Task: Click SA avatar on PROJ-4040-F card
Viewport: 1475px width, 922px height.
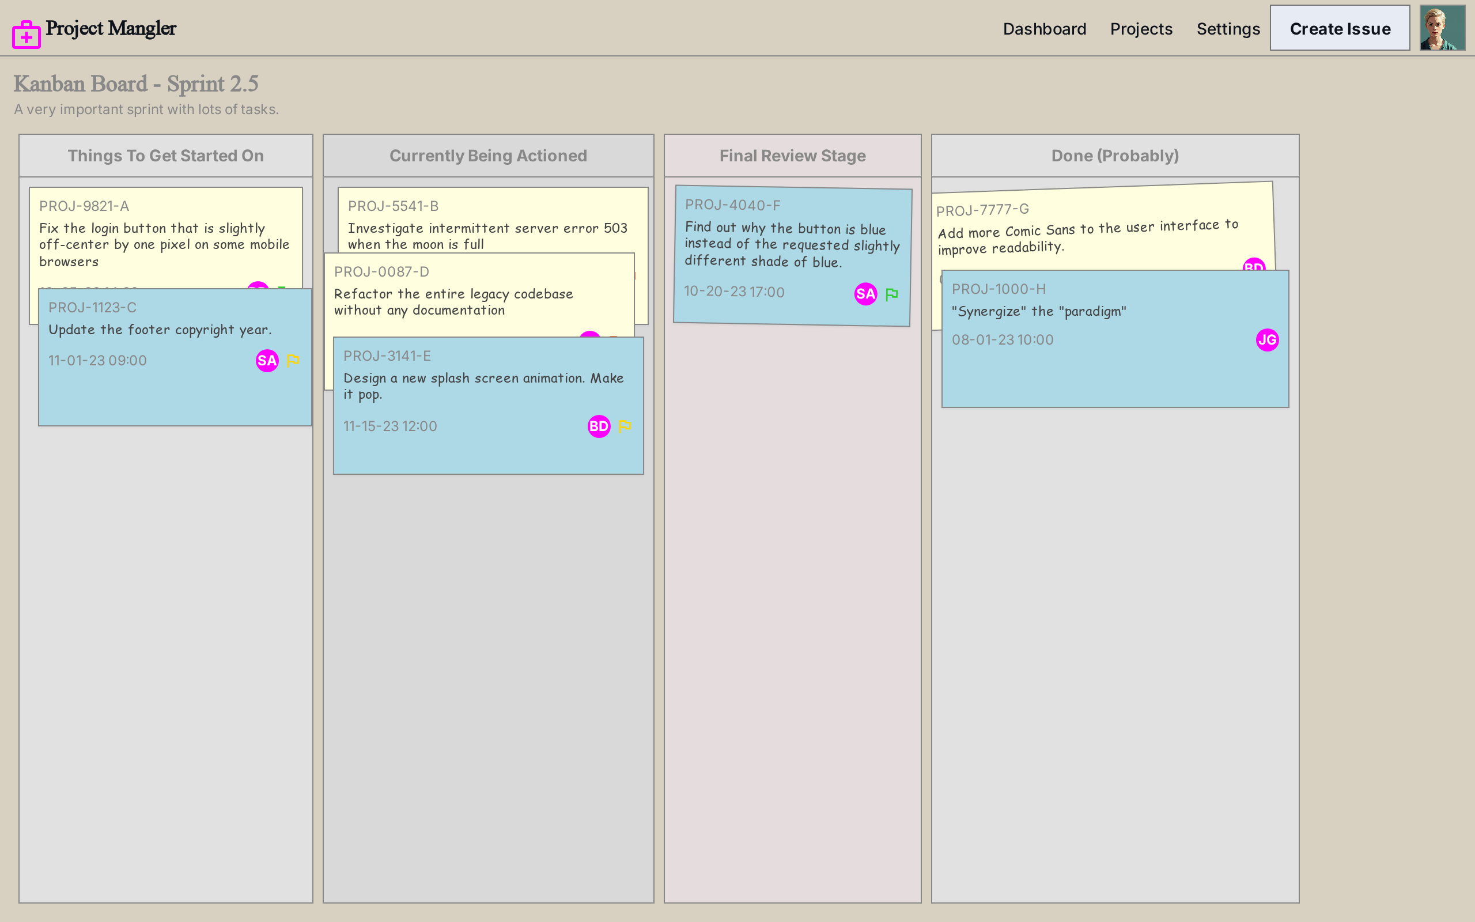Action: pyautogui.click(x=865, y=294)
